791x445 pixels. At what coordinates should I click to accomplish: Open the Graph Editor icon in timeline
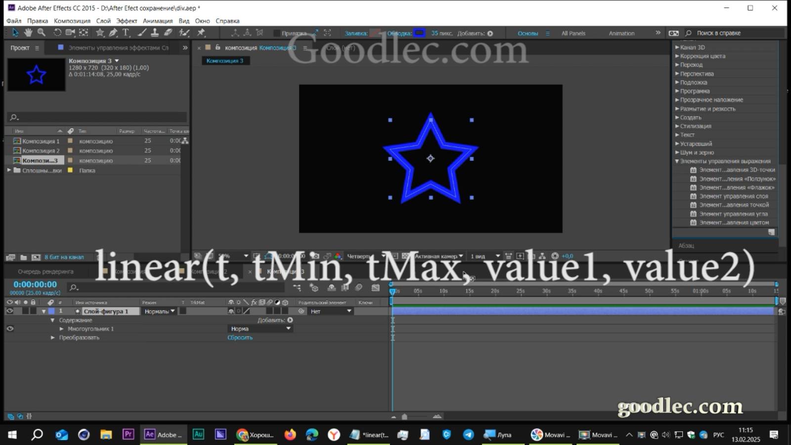(x=376, y=287)
